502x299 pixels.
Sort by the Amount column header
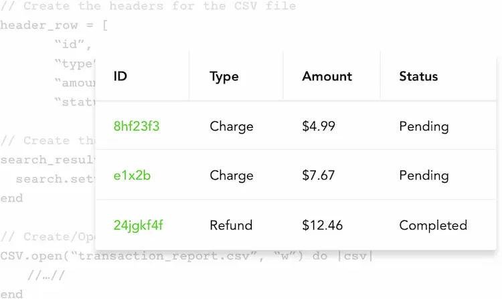327,76
